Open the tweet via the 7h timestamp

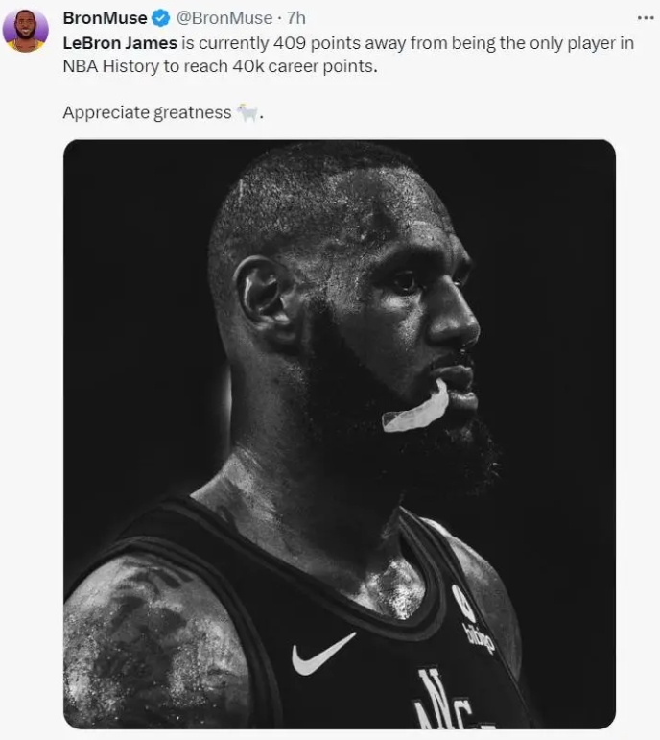click(295, 18)
